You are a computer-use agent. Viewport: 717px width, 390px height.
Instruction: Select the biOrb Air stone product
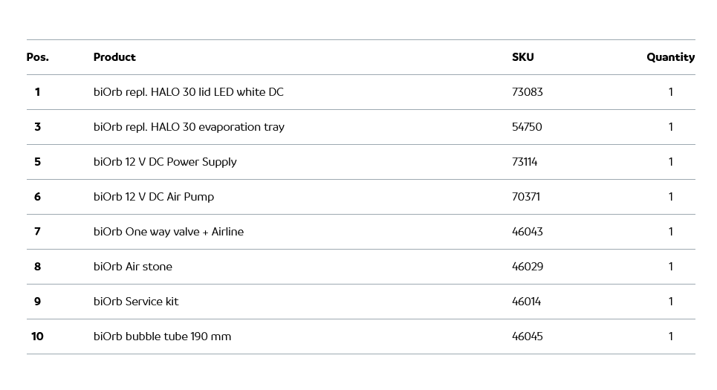[133, 267]
